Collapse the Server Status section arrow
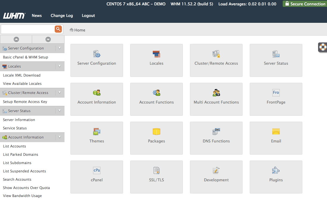This screenshot has width=327, height=200. [x=60, y=111]
